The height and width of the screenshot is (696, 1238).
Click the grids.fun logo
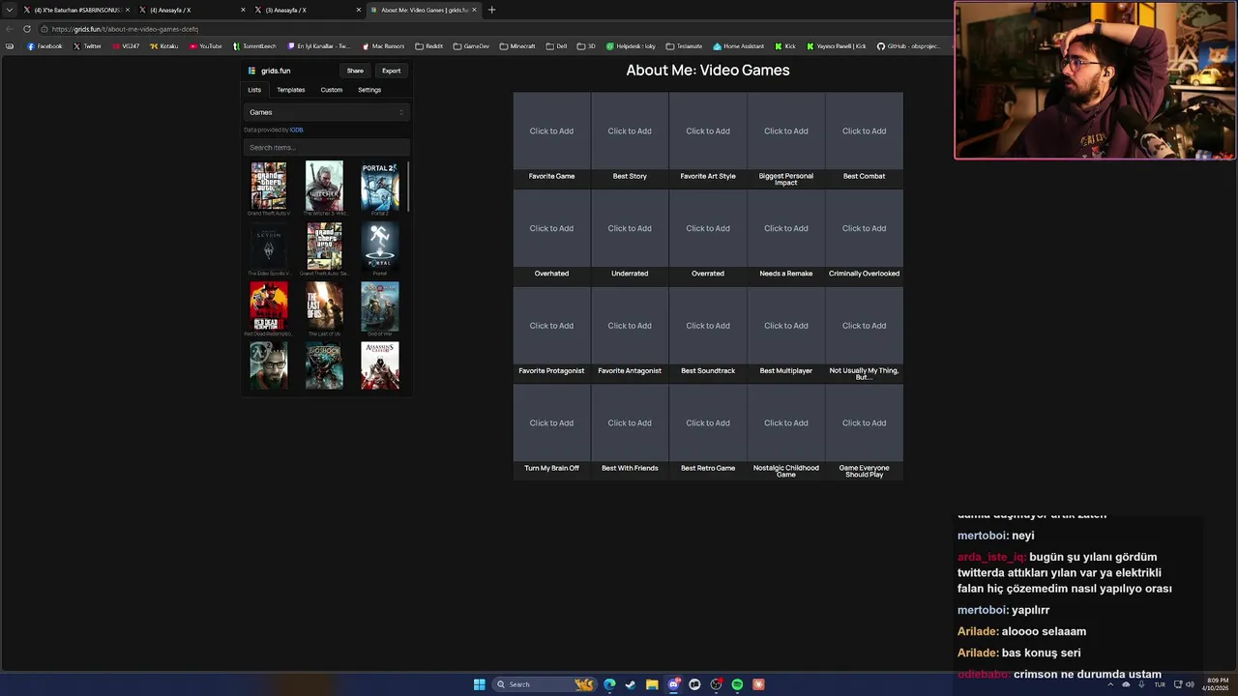[x=269, y=71]
